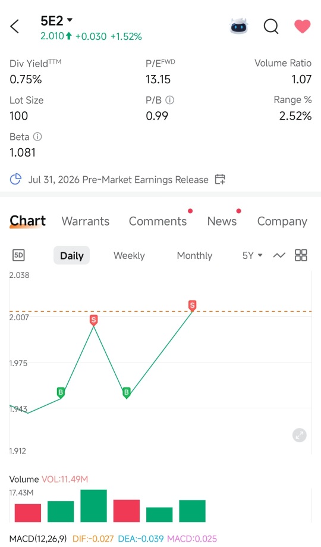The width and height of the screenshot is (321, 547).
Task: Open the search magnifier icon
Action: pyautogui.click(x=271, y=26)
